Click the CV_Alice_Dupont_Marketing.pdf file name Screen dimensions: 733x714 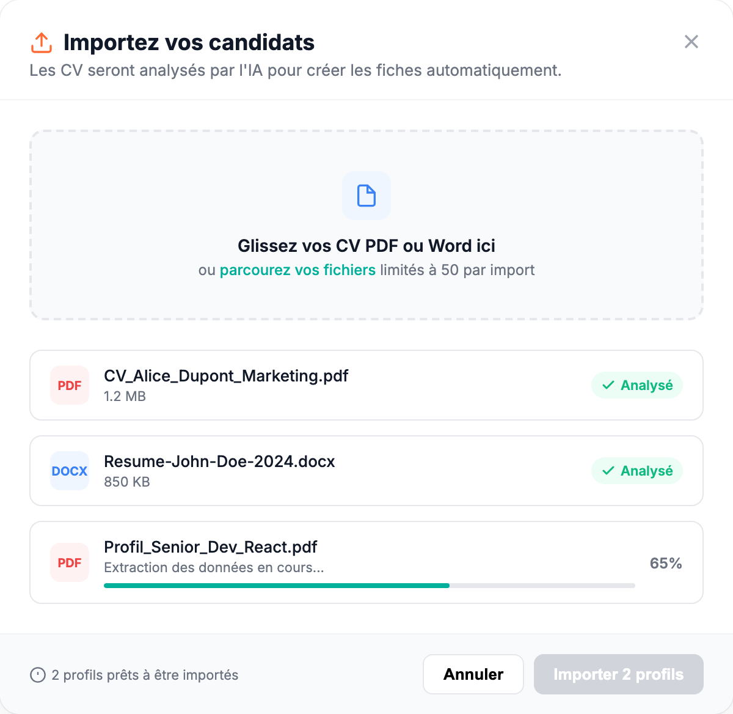[x=226, y=375]
